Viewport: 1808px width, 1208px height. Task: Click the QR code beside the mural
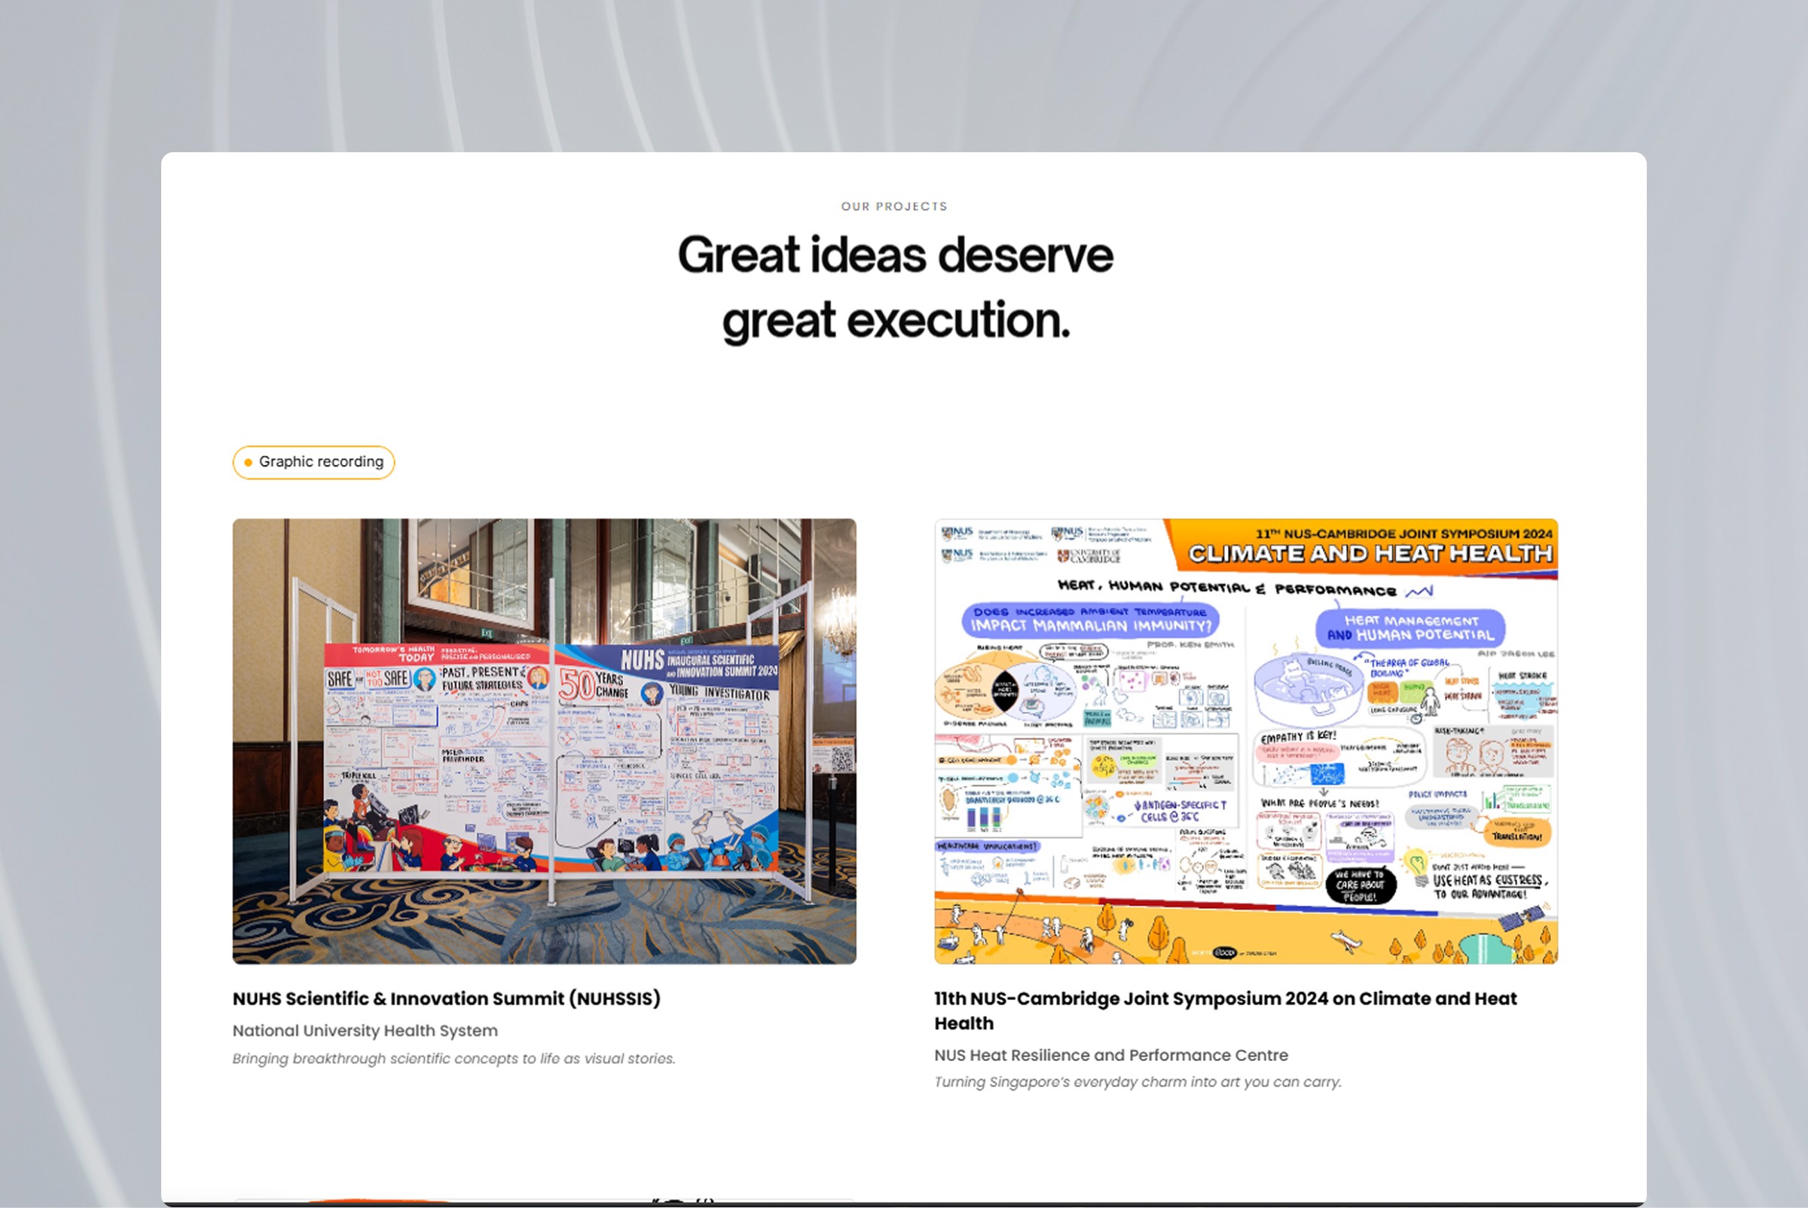click(842, 760)
